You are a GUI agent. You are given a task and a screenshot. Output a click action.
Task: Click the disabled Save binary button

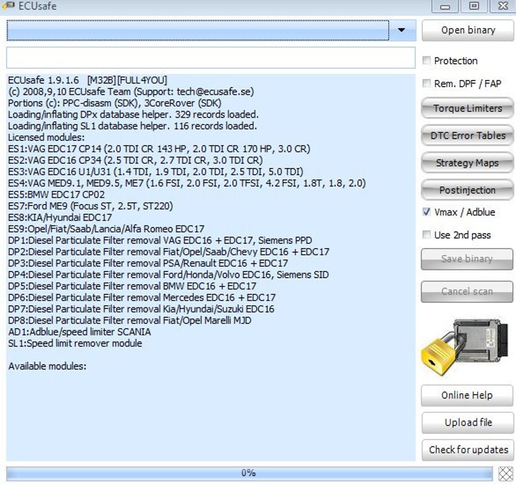(467, 259)
